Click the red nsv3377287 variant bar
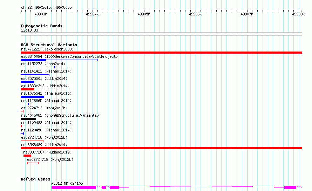The width and height of the screenshot is (312, 191). pos(27,156)
